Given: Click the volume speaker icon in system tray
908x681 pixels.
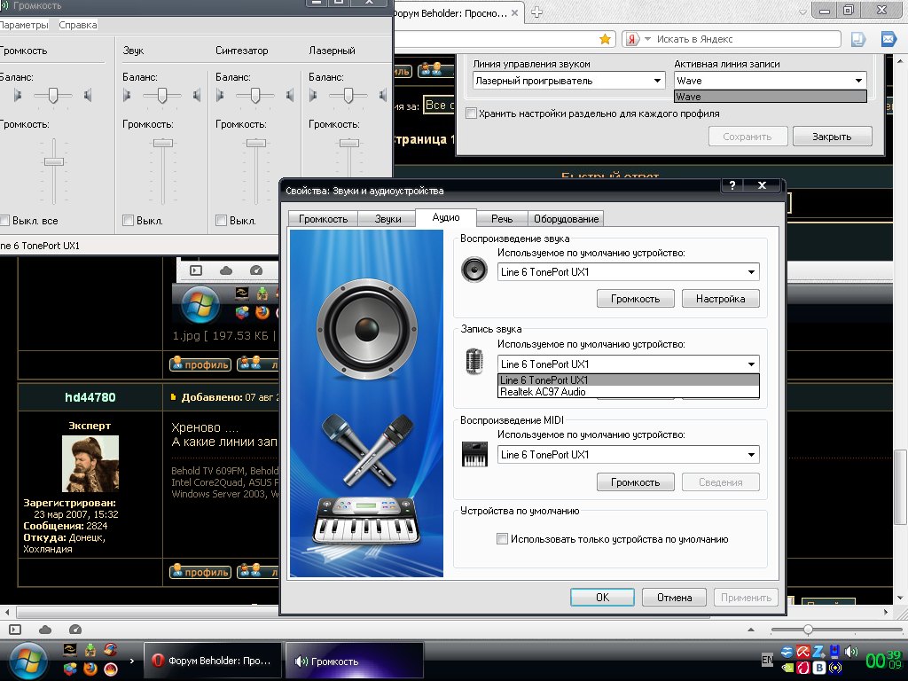Looking at the screenshot, I should click(x=851, y=652).
